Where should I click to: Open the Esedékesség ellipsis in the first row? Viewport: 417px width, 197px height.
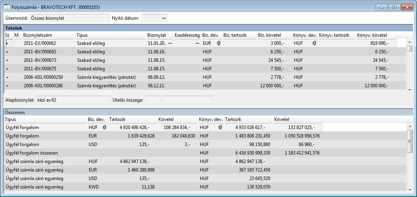[x=198, y=43]
